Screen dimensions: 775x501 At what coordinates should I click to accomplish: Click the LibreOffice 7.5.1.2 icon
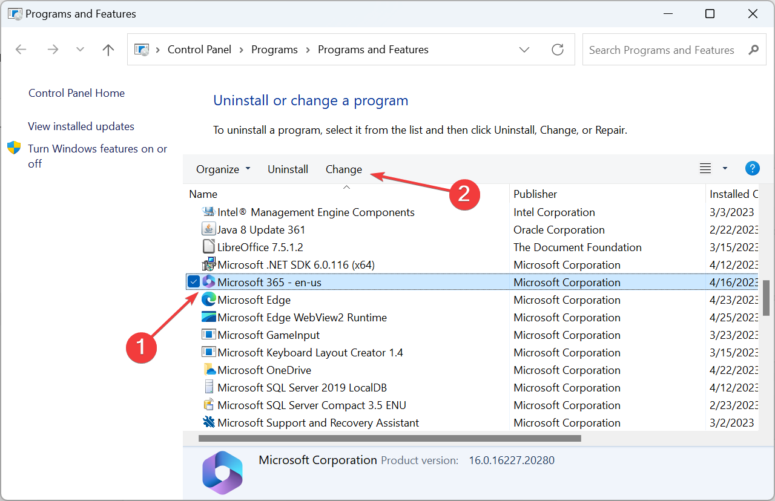tap(209, 247)
